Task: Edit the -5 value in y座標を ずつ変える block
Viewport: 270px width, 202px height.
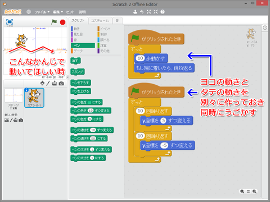Action: point(165,145)
